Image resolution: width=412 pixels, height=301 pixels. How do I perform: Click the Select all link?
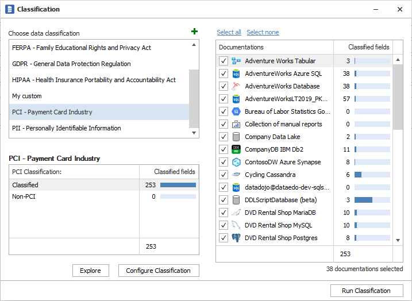tap(229, 32)
